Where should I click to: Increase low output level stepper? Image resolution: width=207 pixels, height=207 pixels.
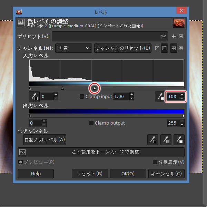point(44,121)
